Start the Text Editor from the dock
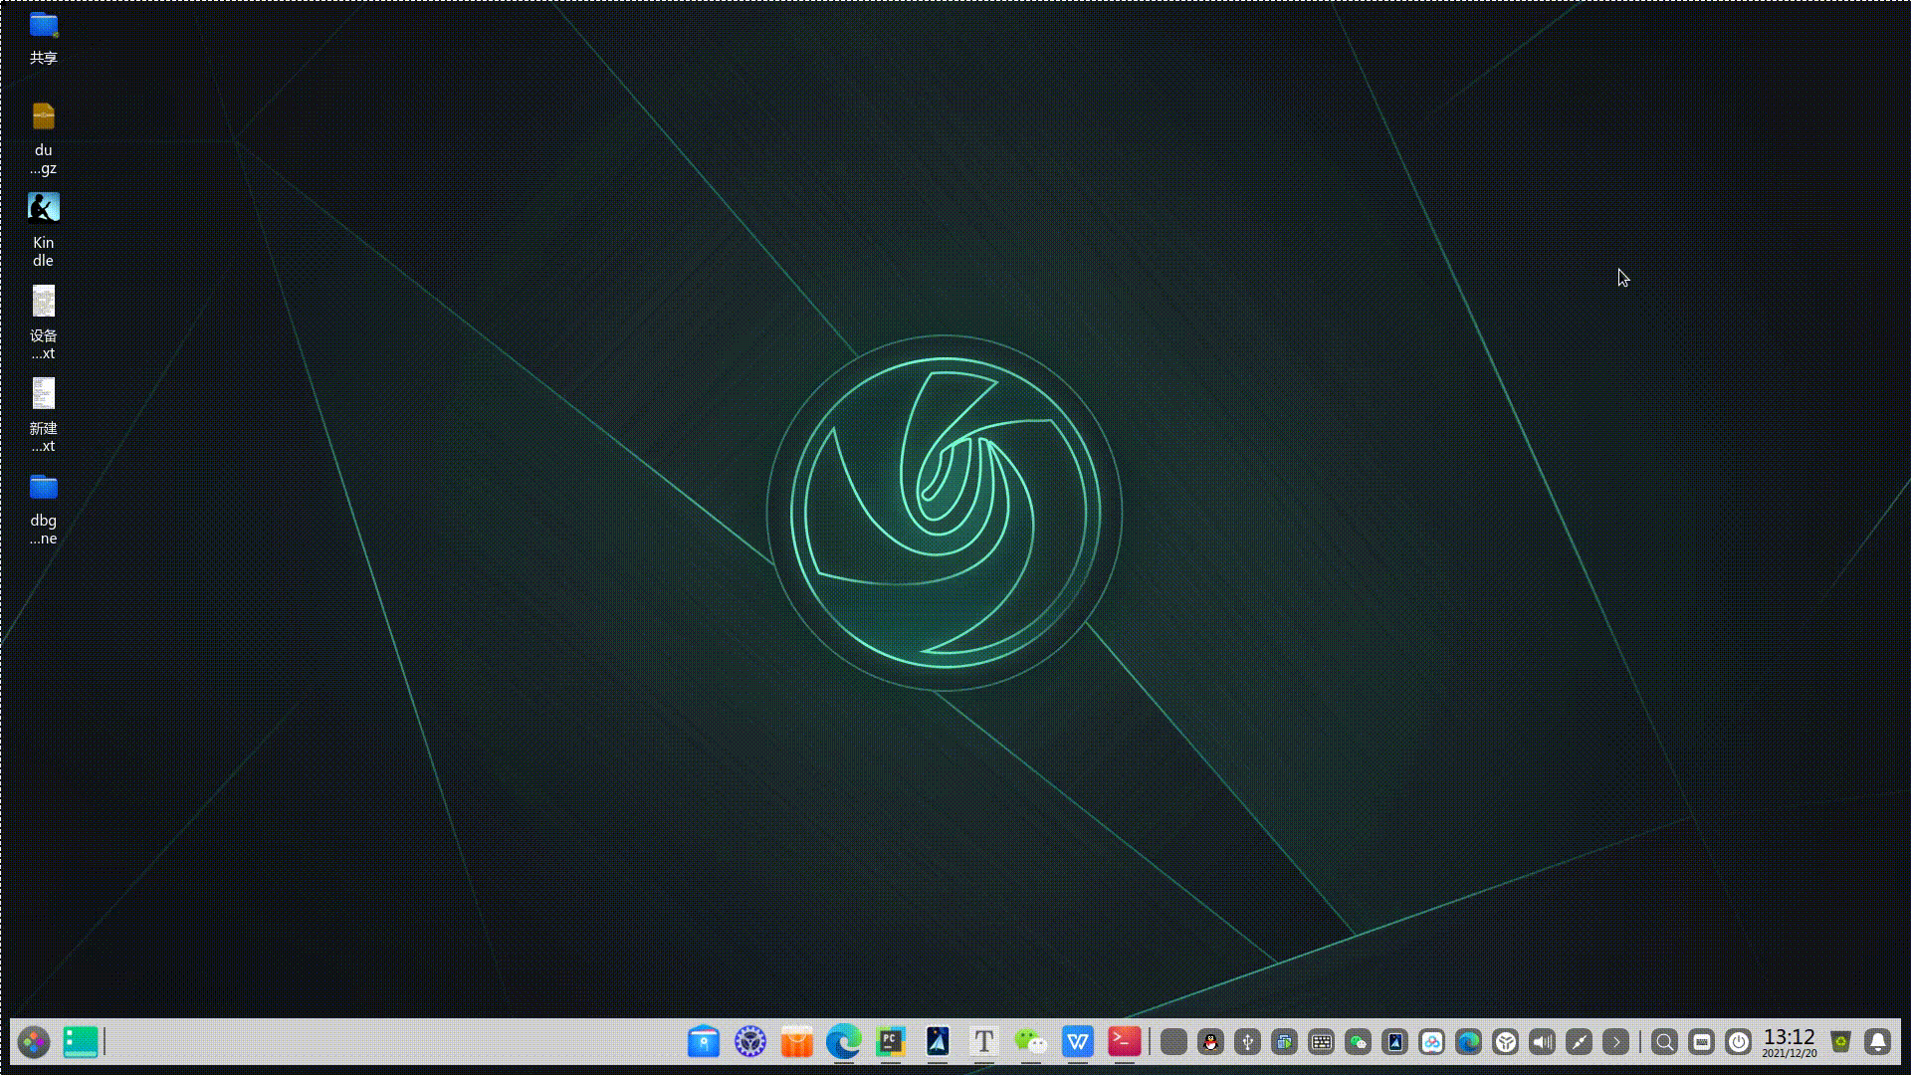 (983, 1043)
